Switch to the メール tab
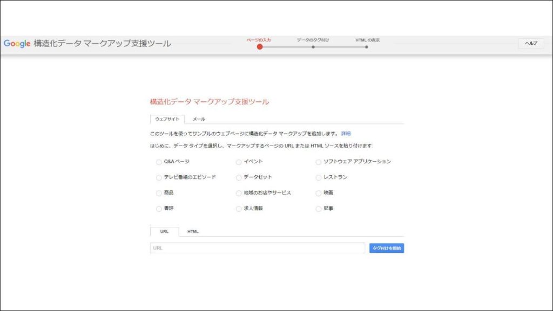Viewport: 553px width, 311px height. click(199, 119)
